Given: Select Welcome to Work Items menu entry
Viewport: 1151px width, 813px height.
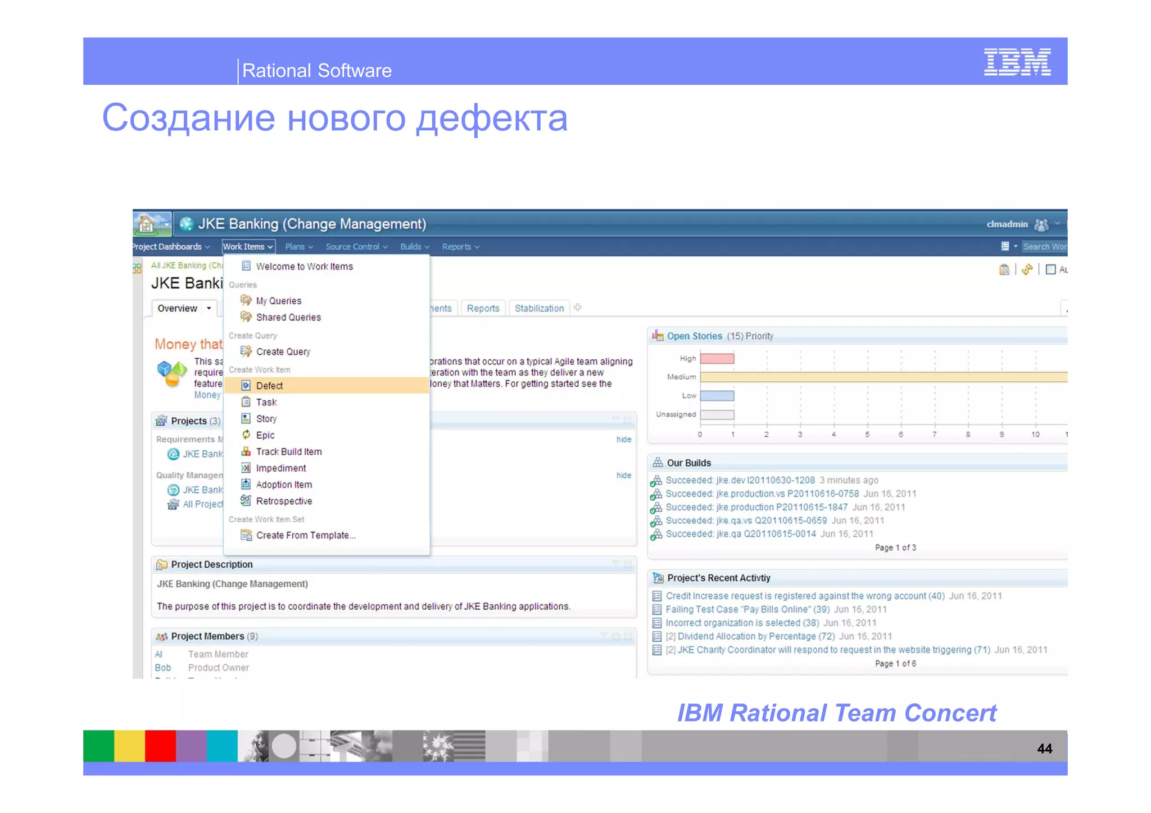Looking at the screenshot, I should [327, 266].
